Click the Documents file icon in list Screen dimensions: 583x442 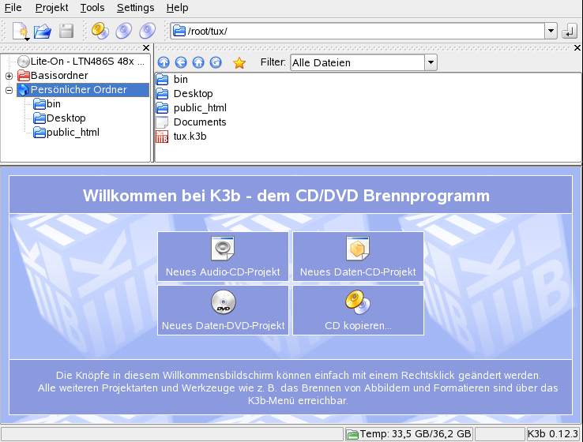click(x=162, y=122)
